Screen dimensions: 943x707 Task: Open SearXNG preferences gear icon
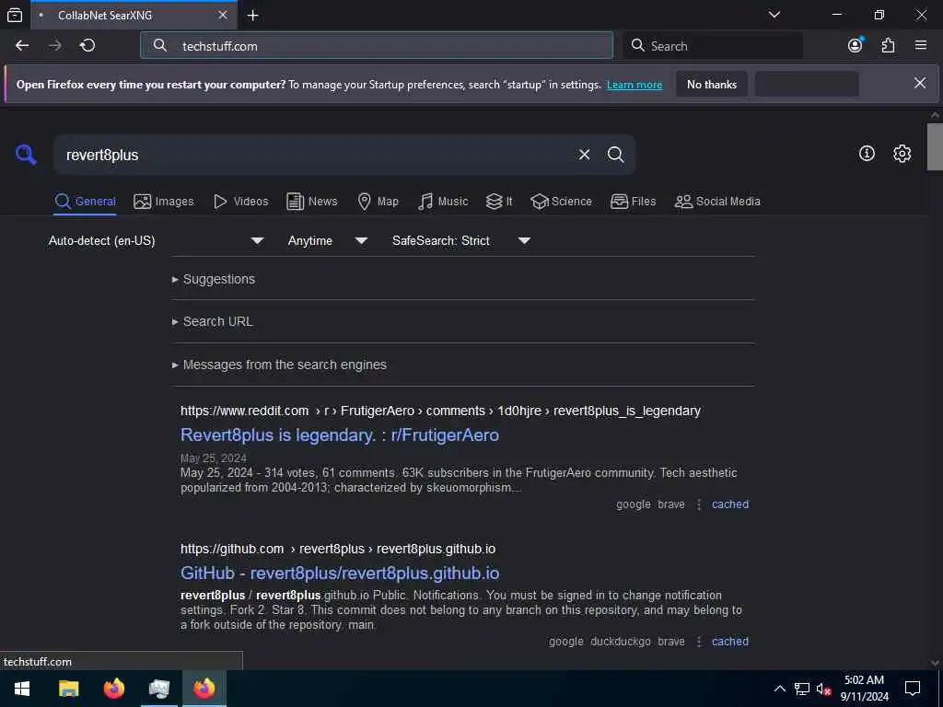point(902,154)
